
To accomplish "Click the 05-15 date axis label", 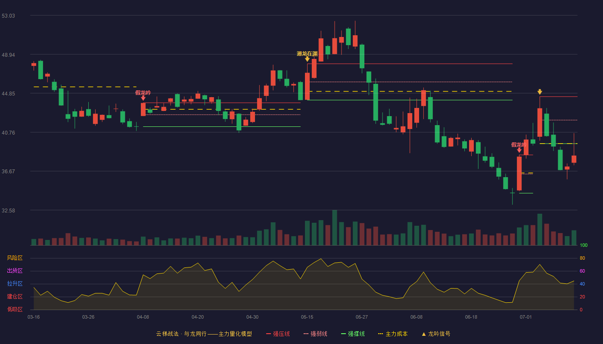I will (307, 317).
